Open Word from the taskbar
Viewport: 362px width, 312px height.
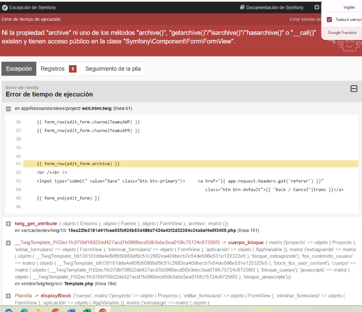pos(71,310)
